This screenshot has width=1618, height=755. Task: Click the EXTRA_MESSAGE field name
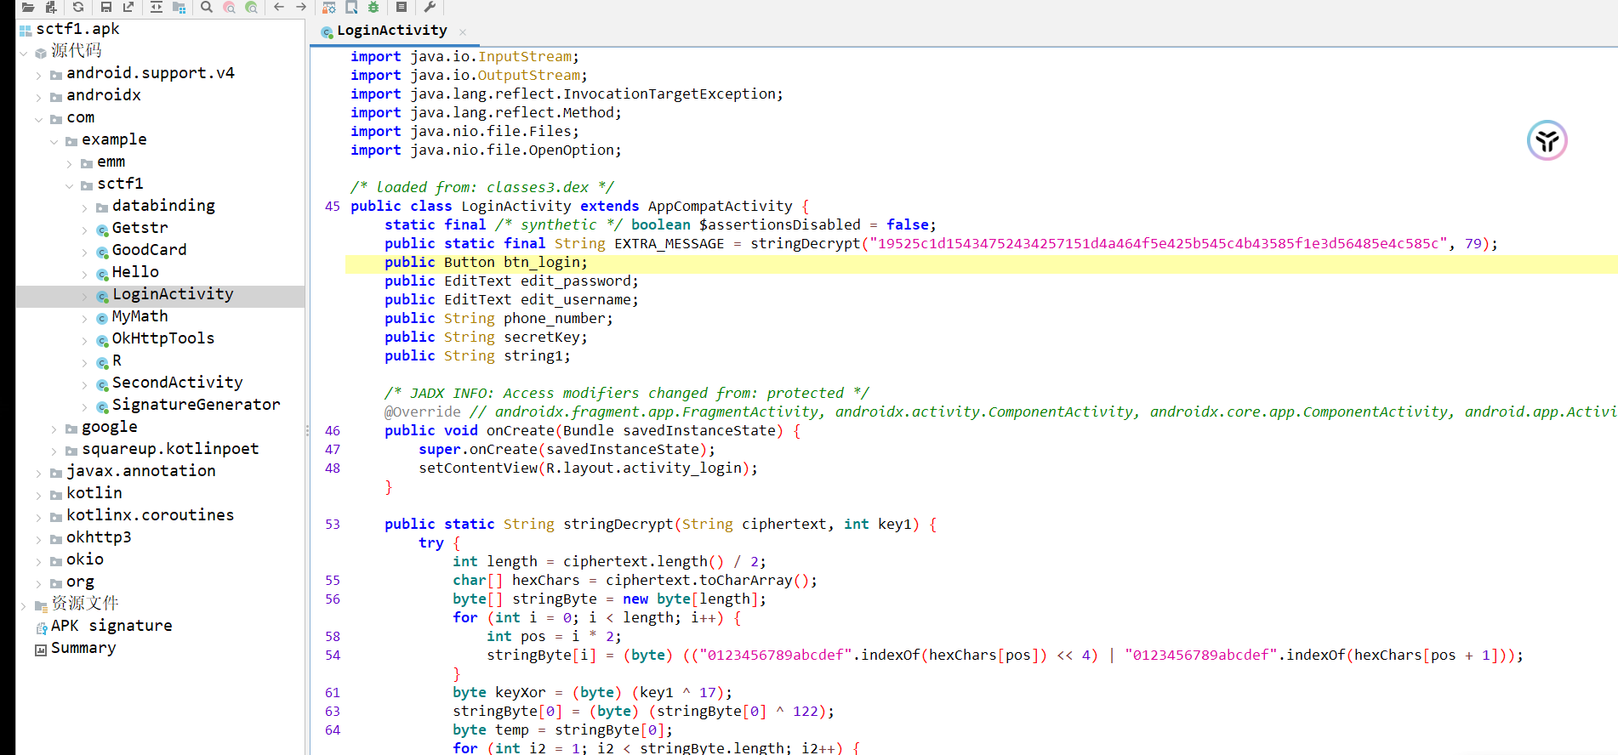[669, 243]
